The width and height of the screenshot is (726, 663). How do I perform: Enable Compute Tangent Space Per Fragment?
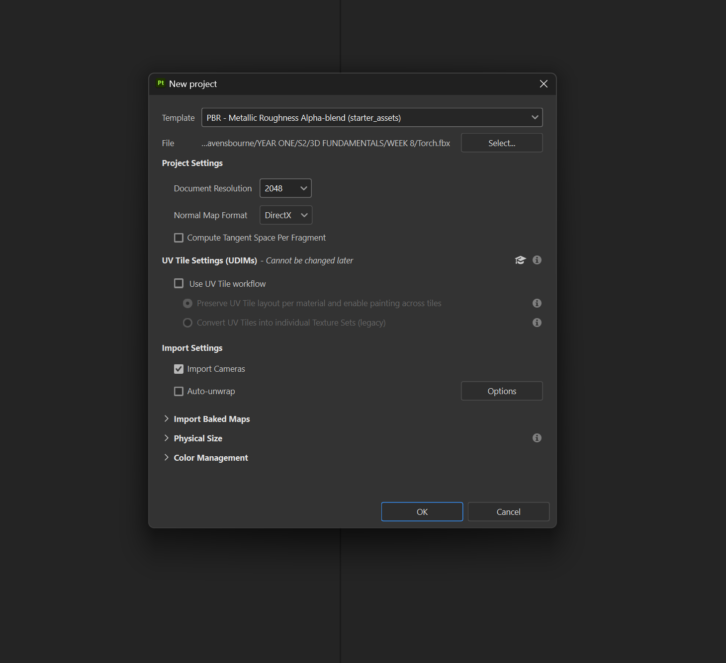coord(179,238)
